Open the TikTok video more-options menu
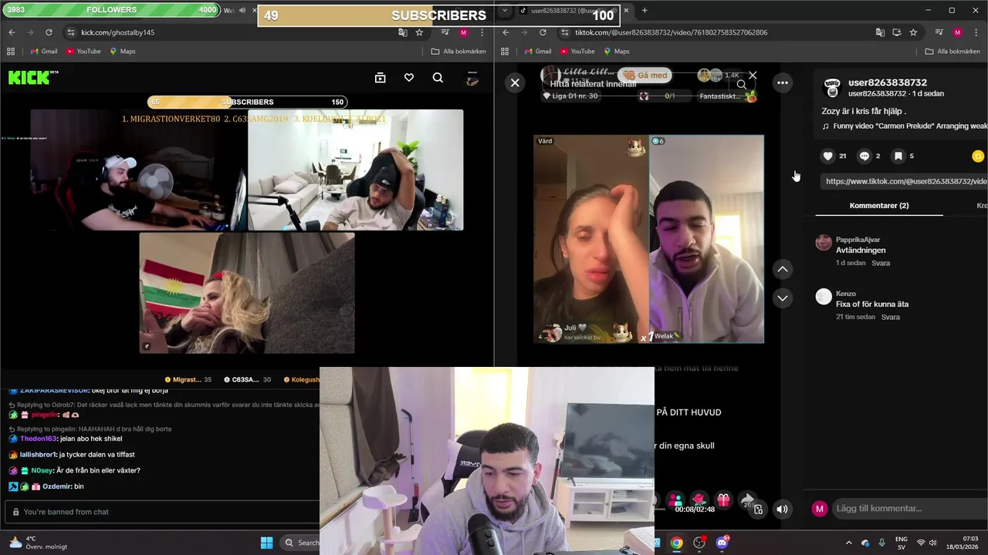The width and height of the screenshot is (988, 555). [783, 82]
